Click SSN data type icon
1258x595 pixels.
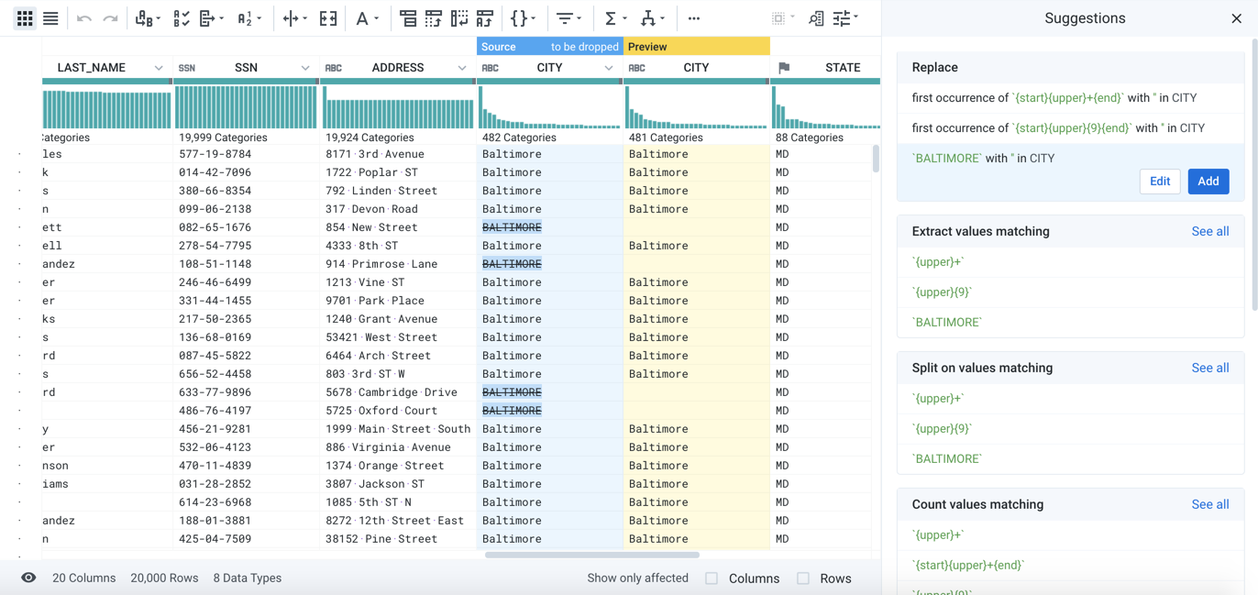click(x=187, y=68)
